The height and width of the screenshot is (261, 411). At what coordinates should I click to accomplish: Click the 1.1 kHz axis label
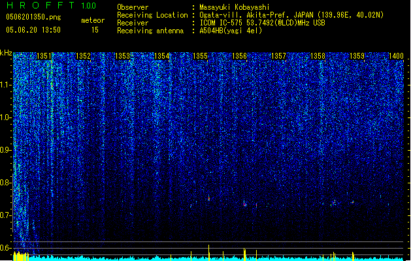point(6,85)
